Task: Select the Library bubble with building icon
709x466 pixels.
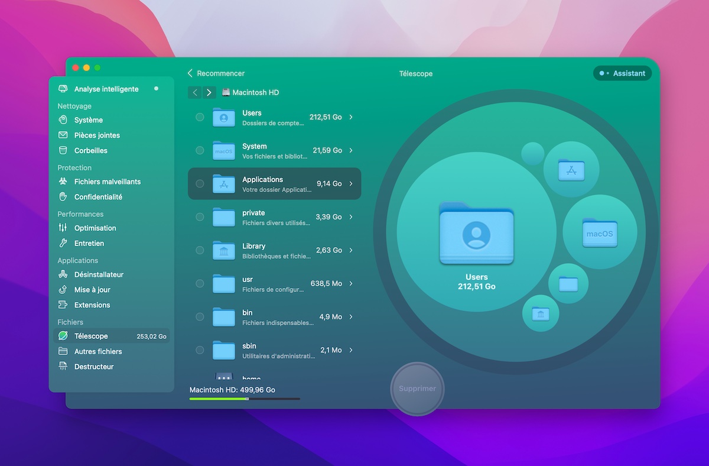Action: [x=541, y=313]
